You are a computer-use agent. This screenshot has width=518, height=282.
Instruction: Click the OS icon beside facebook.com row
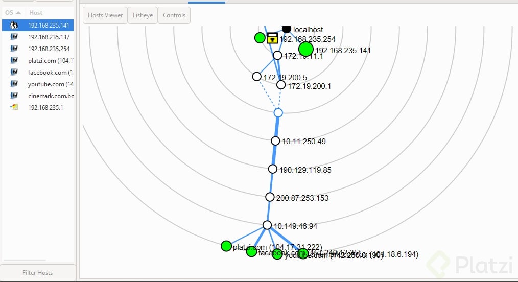14,72
